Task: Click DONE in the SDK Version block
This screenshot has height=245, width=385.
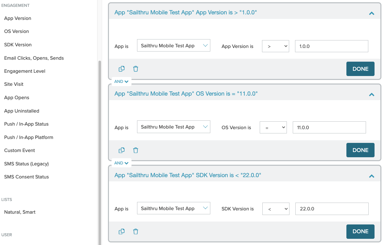Action: point(360,231)
